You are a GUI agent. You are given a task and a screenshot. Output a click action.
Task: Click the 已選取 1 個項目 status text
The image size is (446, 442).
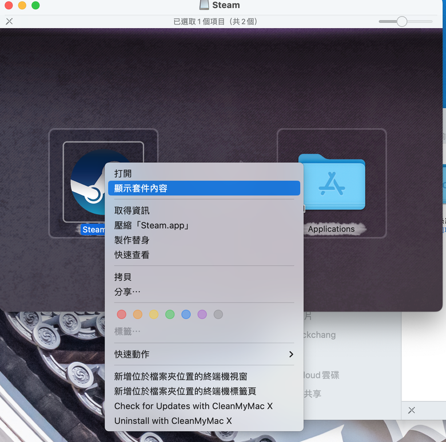pyautogui.click(x=216, y=22)
